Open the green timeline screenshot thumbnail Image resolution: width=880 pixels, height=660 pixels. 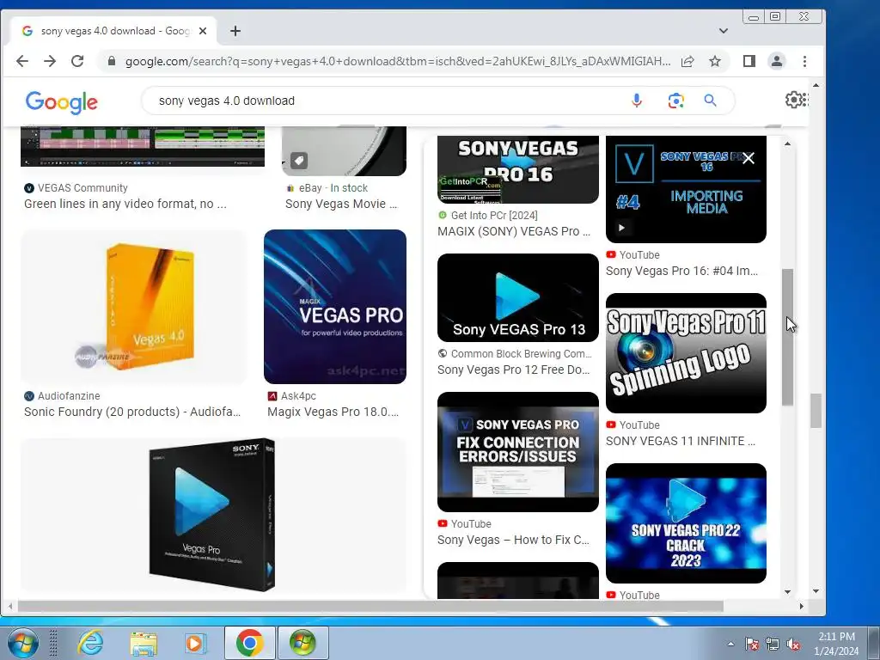(143, 146)
